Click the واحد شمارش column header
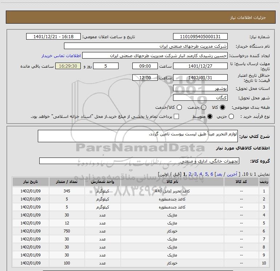280x271 pixels. click(103, 182)
